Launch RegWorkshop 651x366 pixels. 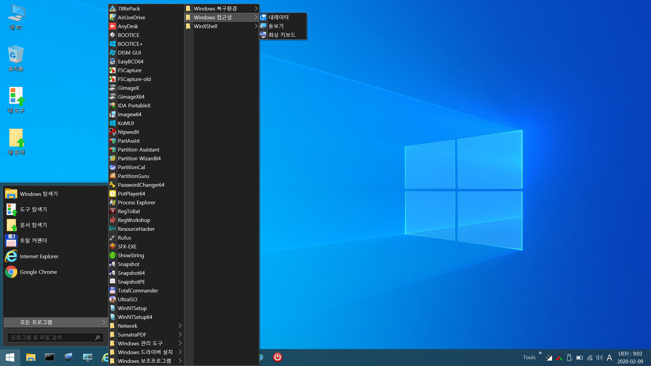pos(146,220)
